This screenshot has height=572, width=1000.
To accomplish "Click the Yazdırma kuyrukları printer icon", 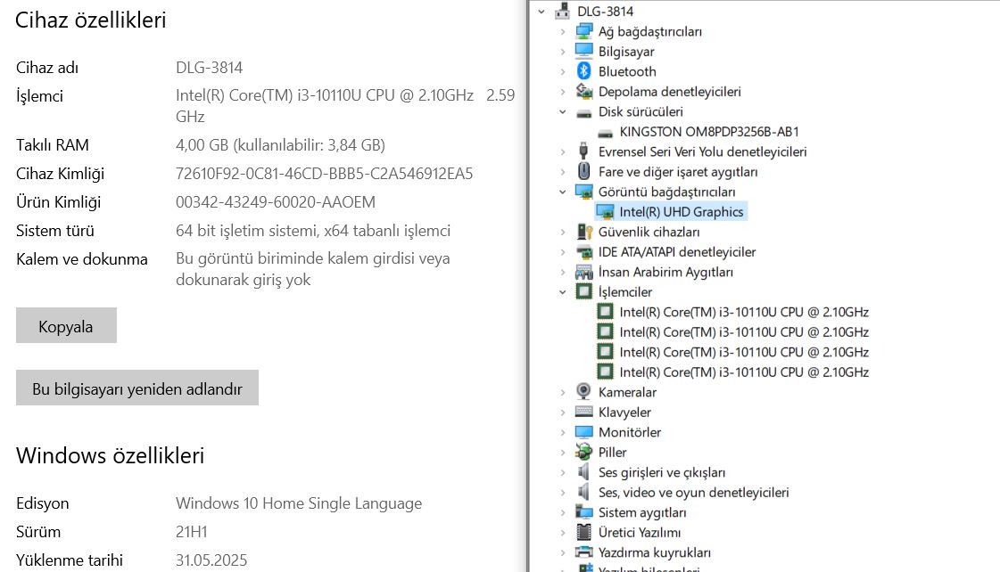I will point(583,552).
